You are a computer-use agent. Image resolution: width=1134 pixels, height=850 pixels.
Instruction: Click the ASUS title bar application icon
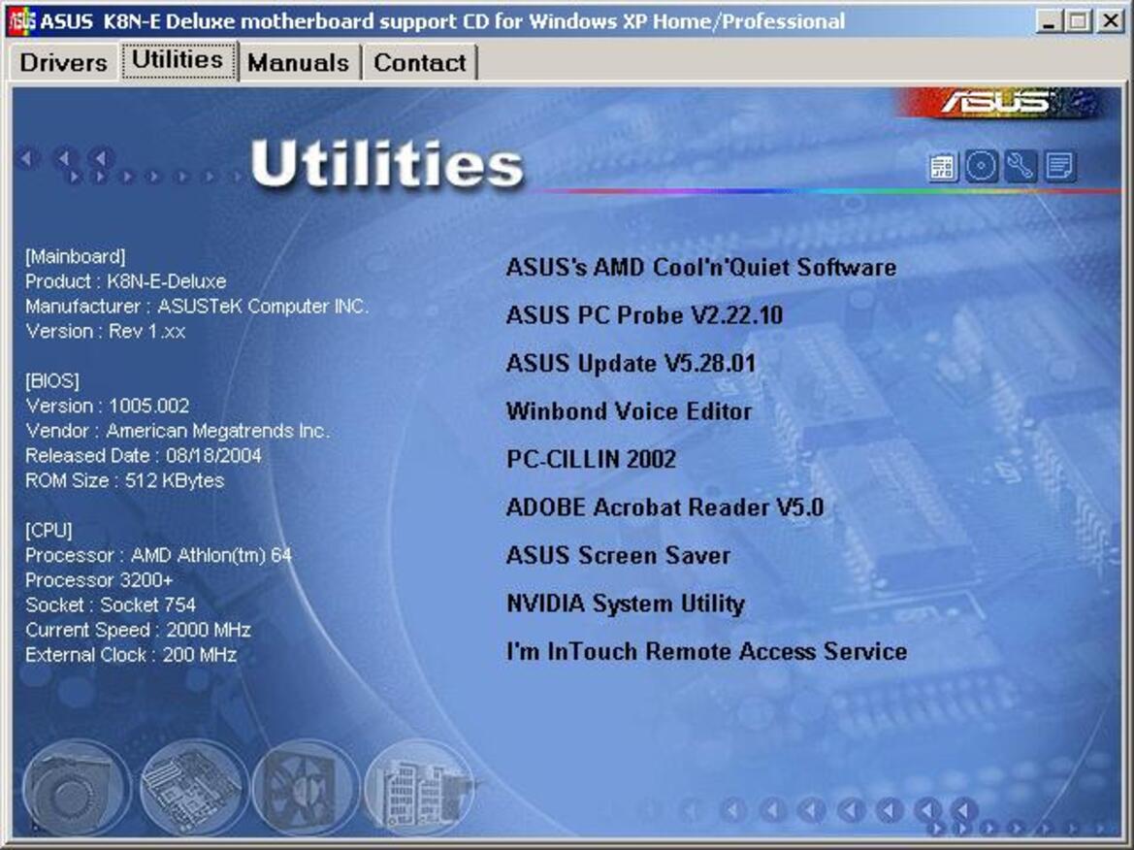click(x=21, y=21)
